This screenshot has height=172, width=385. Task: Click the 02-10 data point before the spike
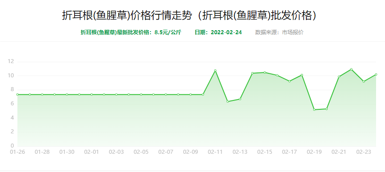203,94
